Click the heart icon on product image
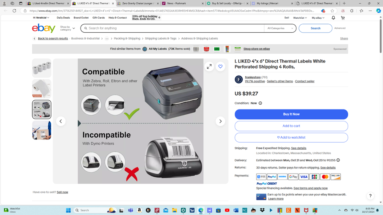Viewport: 383px width, 215px height. (220, 66)
